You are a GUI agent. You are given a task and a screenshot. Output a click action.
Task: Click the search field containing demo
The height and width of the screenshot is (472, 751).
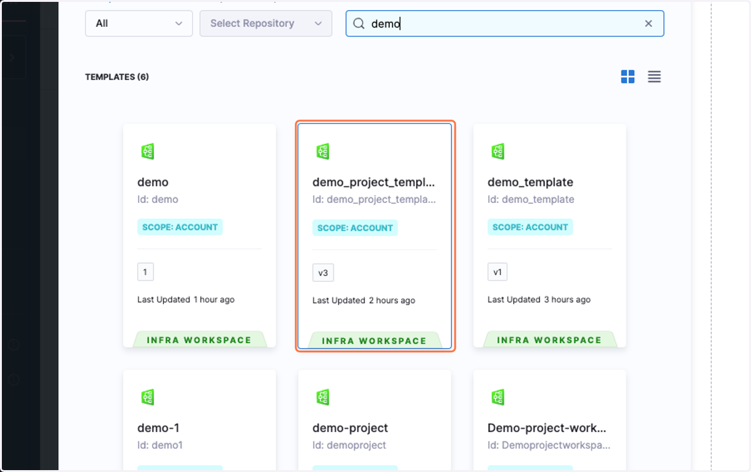coord(504,23)
